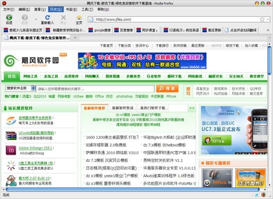Open the 正式发布 featured topic thumbnail

250,178
